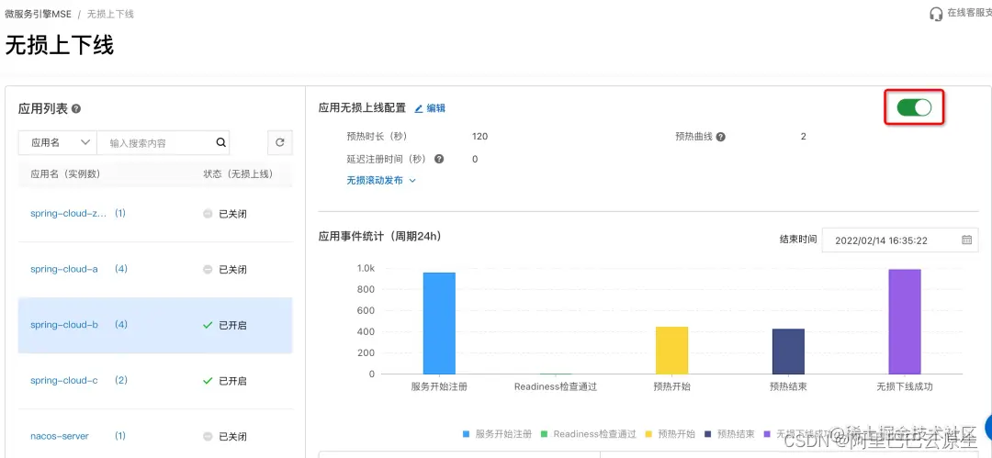Click the Readiness检查通过 axis label
The width and height of the screenshot is (992, 458).
556,386
